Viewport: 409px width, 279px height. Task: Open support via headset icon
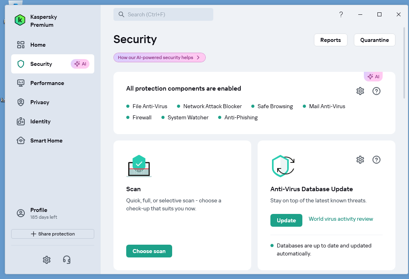click(x=67, y=260)
